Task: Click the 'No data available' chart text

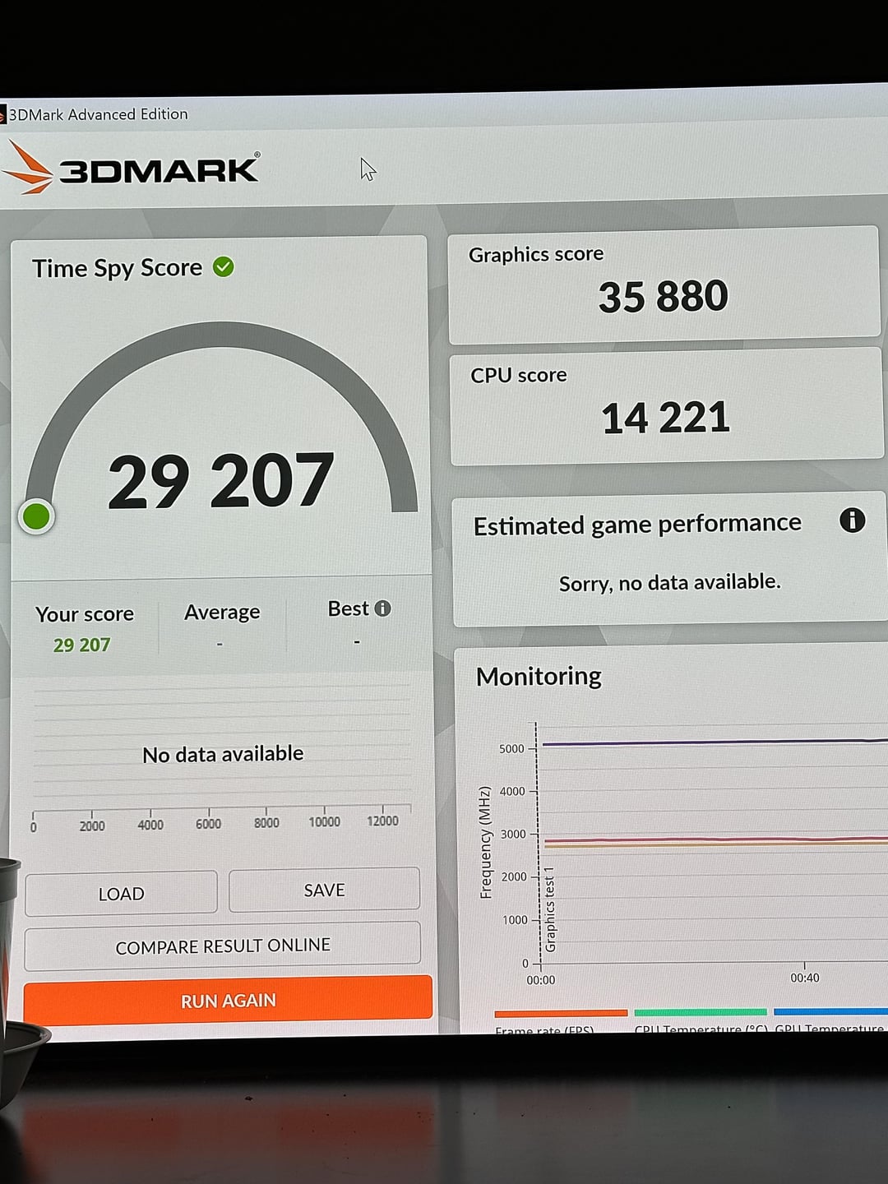Action: (223, 754)
